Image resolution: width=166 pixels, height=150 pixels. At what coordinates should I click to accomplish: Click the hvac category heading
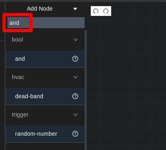(x=18, y=77)
